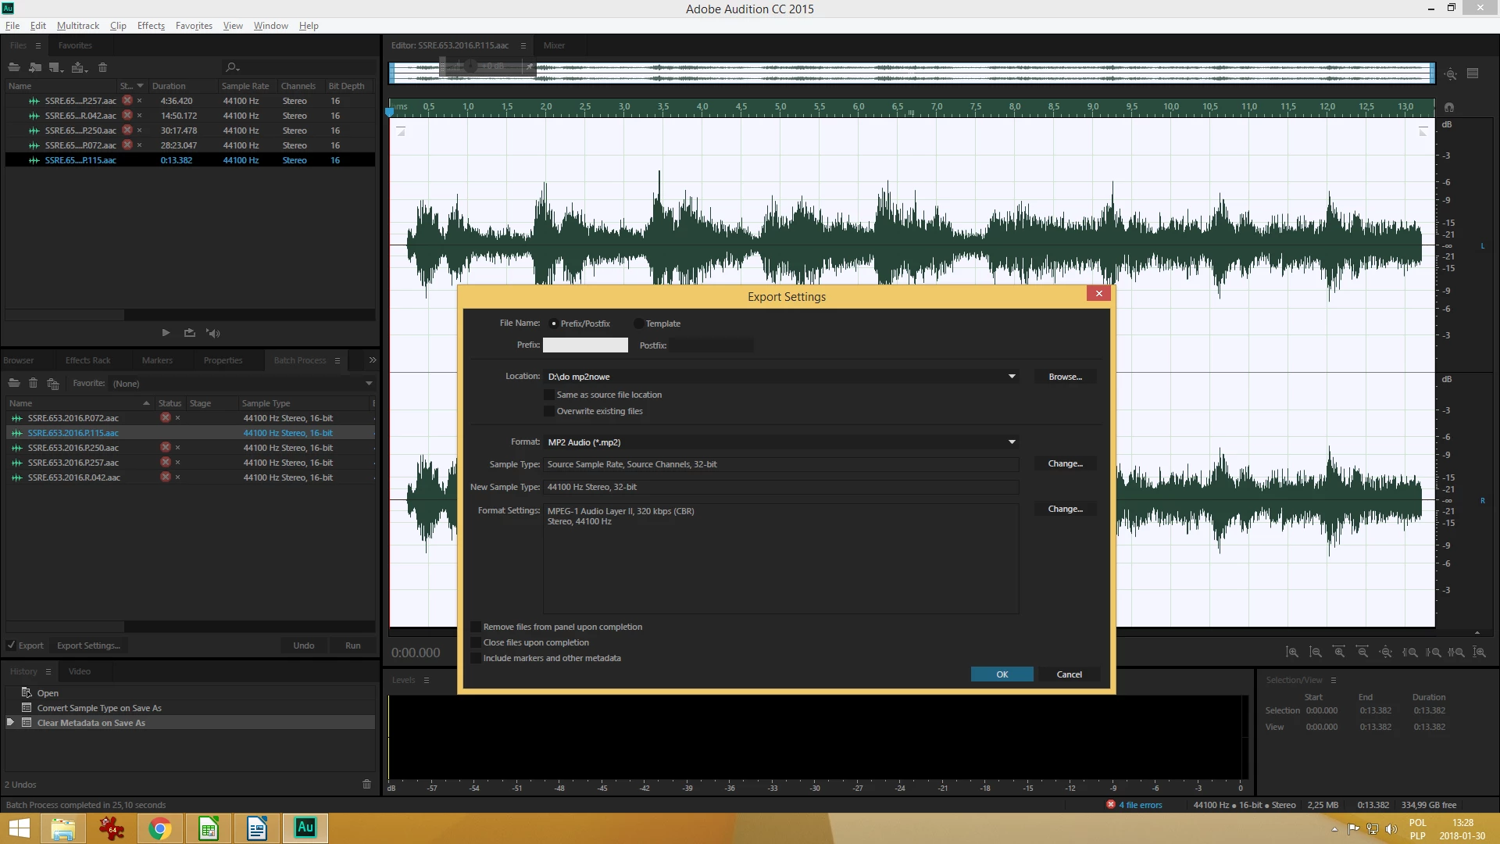Click the error icon next to SSRE.653.2016.P.250.aac
1500x844 pixels.
(x=166, y=448)
